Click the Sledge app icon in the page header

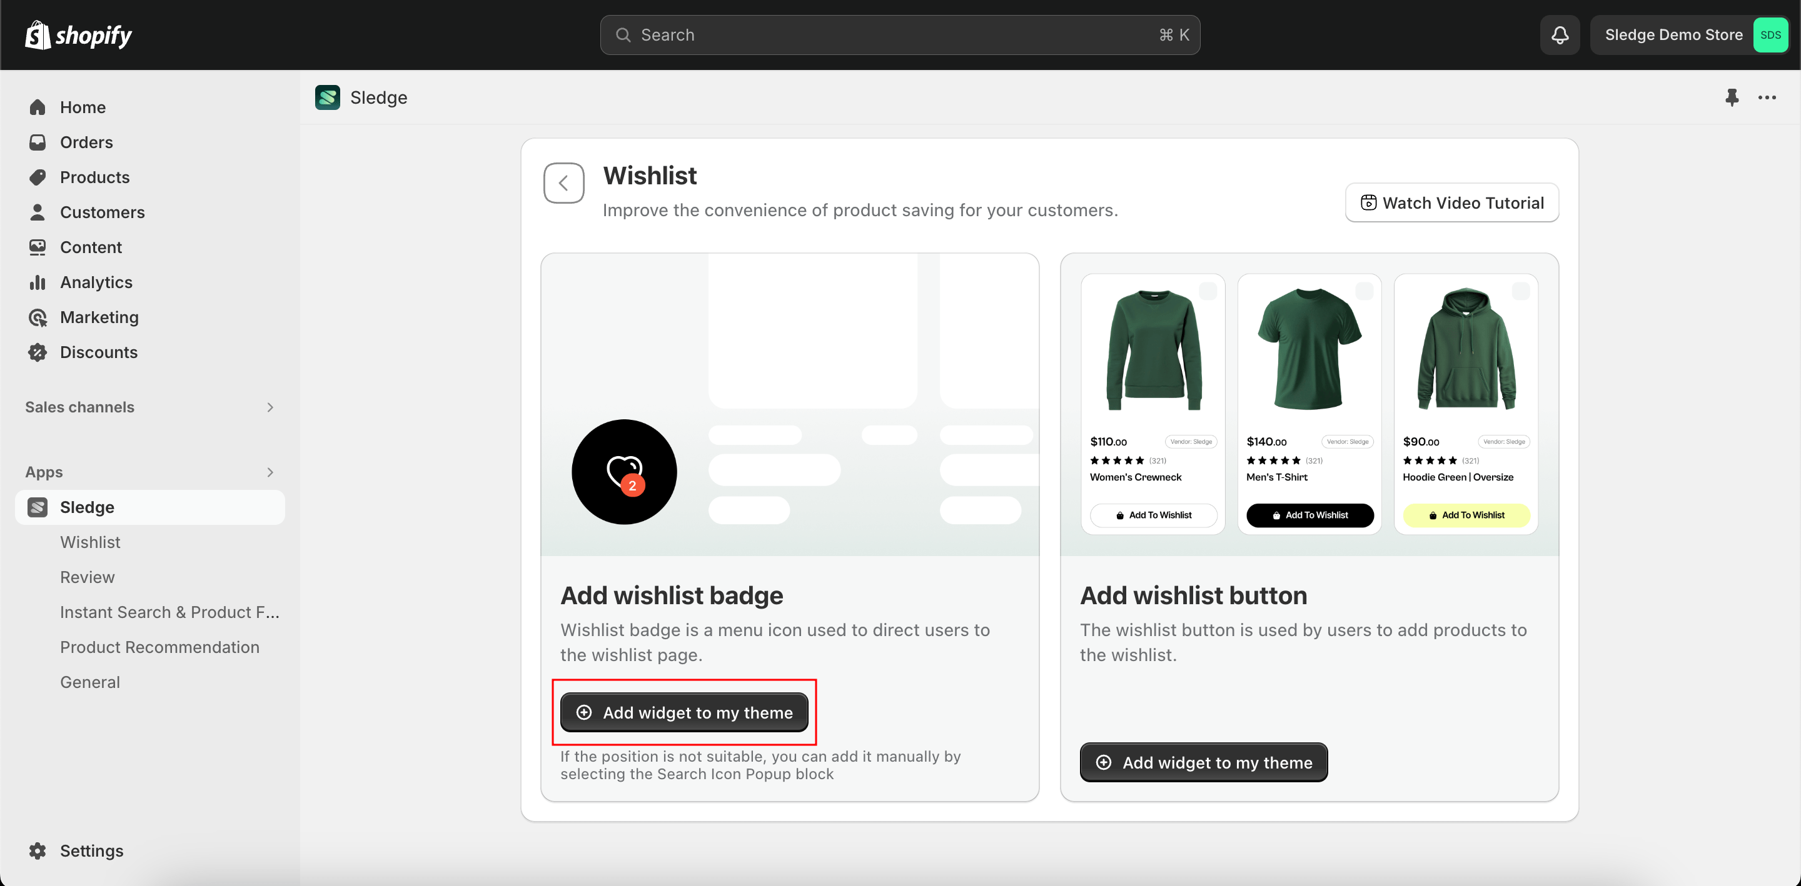(x=327, y=97)
